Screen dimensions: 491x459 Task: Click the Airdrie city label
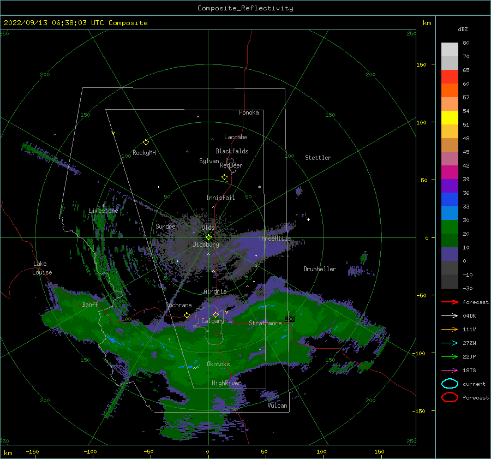[x=215, y=291]
